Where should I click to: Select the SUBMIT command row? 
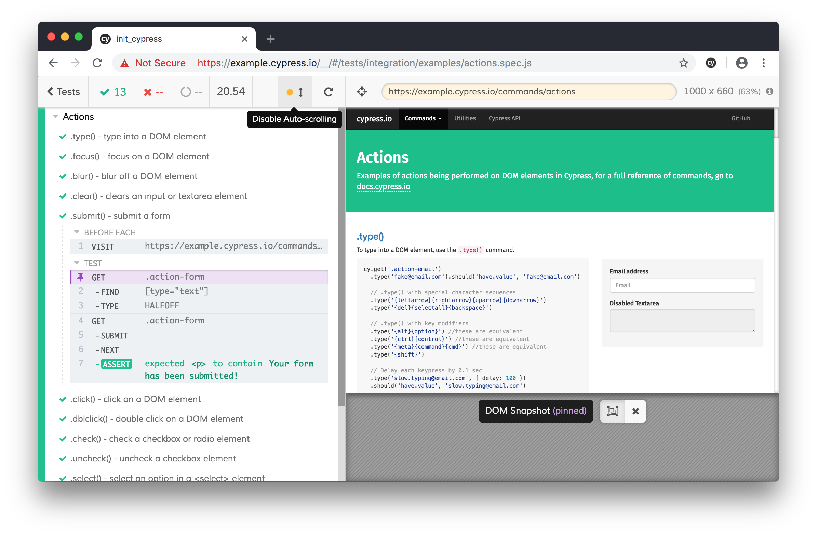(x=199, y=336)
